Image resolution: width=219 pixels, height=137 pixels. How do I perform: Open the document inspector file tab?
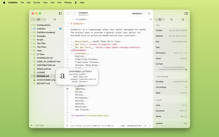(x=160, y=19)
